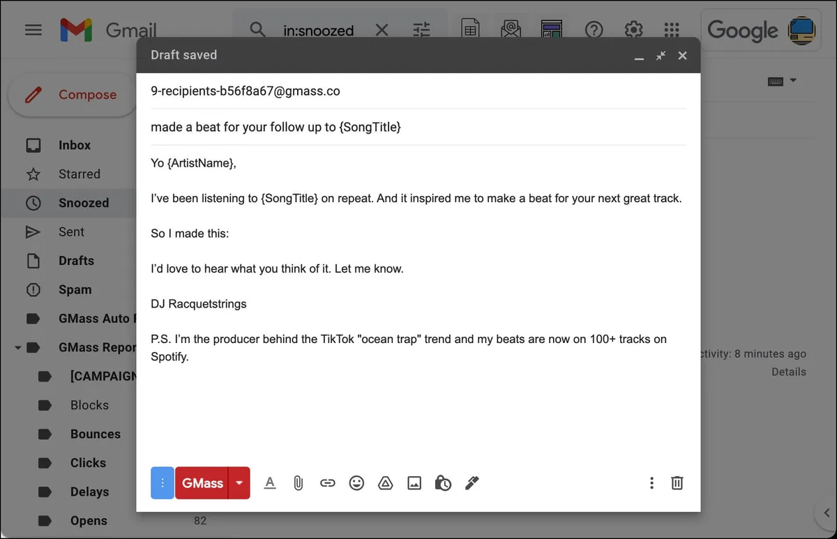837x539 pixels.
Task: Open the [CAMPAIGN label
Action: [x=103, y=376]
